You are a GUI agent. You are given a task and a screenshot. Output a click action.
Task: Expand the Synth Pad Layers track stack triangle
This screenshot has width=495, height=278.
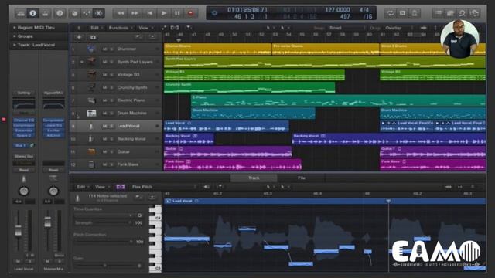82,62
